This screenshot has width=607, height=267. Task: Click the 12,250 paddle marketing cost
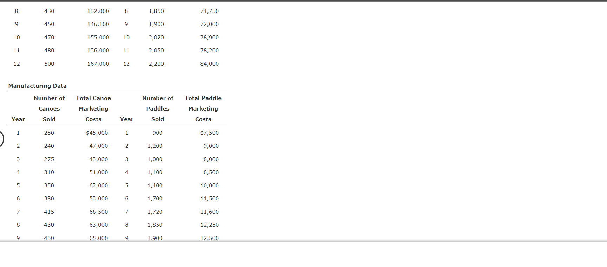[x=210, y=225]
